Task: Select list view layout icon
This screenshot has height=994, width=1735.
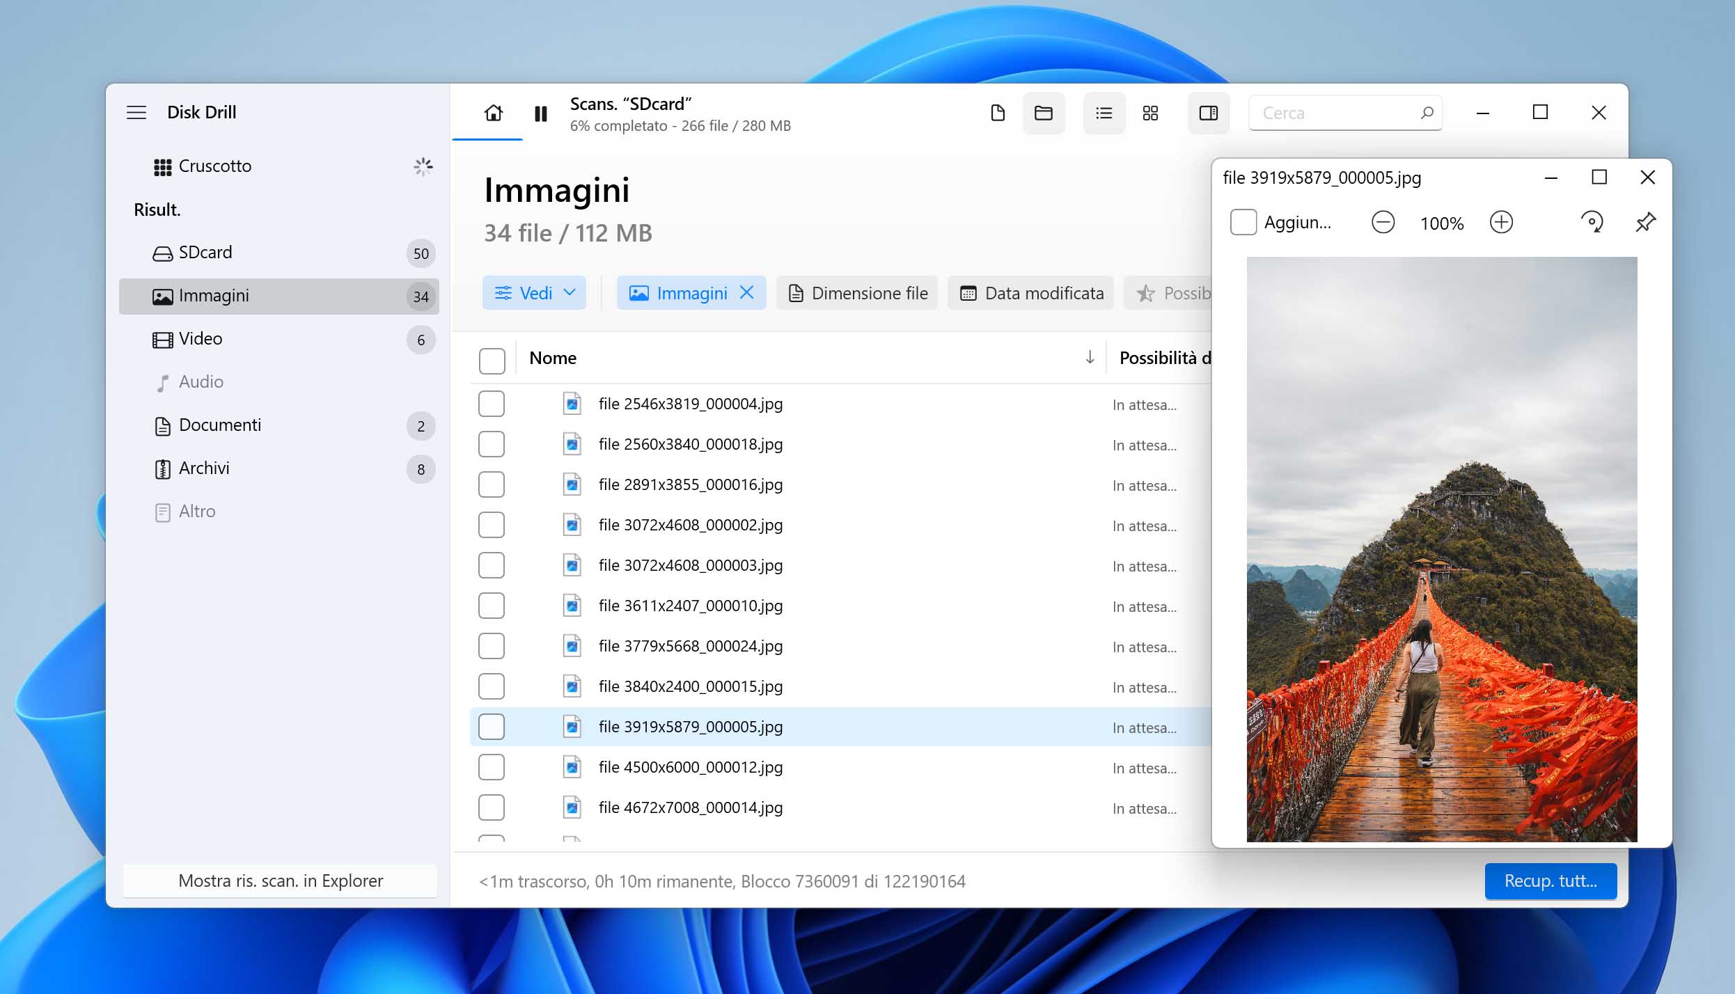Action: point(1104,113)
